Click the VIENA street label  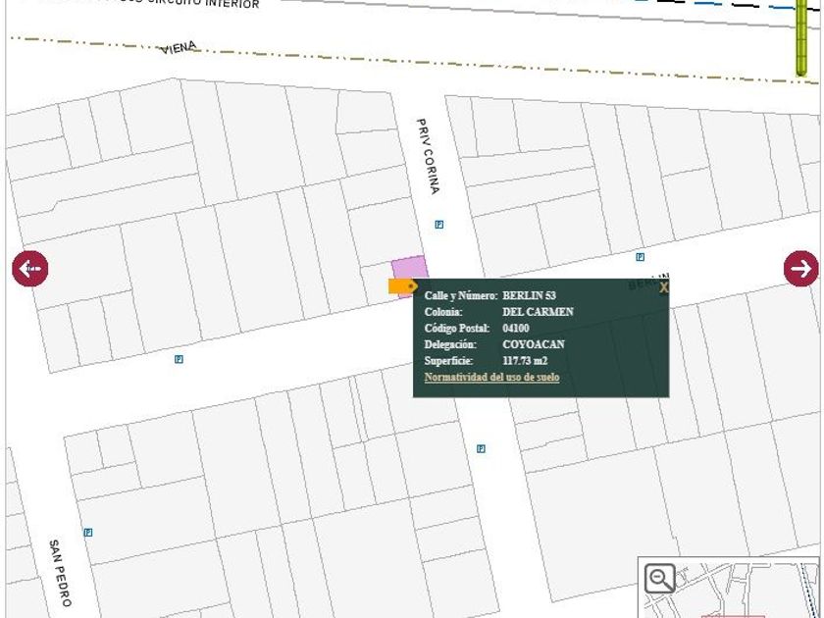179,47
